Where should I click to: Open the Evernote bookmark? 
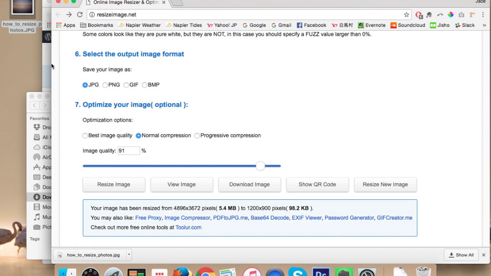point(372,25)
